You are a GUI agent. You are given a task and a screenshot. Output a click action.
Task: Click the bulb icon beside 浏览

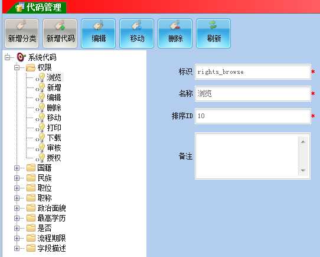42,77
